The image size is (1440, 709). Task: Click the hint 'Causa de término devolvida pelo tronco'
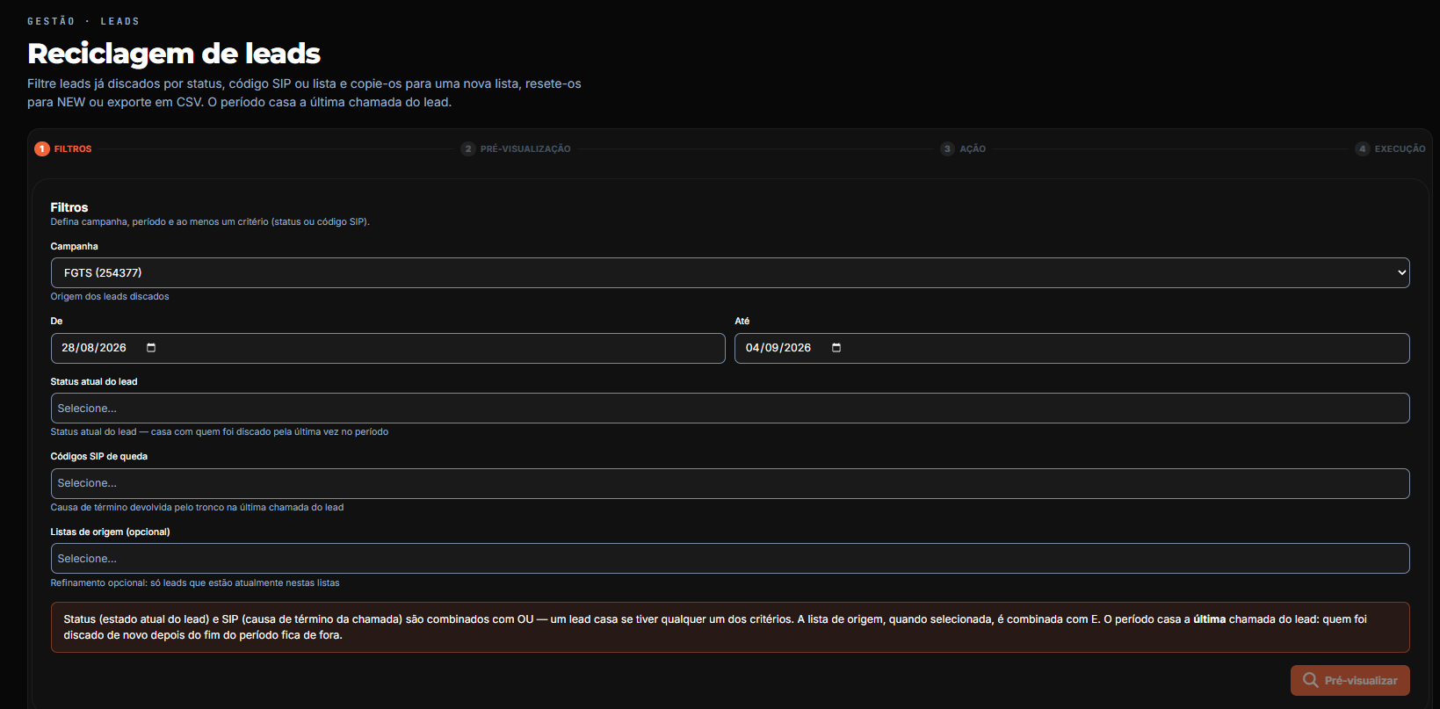197,507
